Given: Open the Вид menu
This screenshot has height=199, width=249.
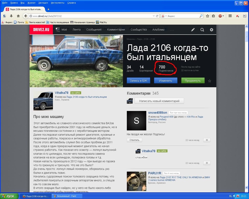Looking at the screenshot, I should pos(22,3).
